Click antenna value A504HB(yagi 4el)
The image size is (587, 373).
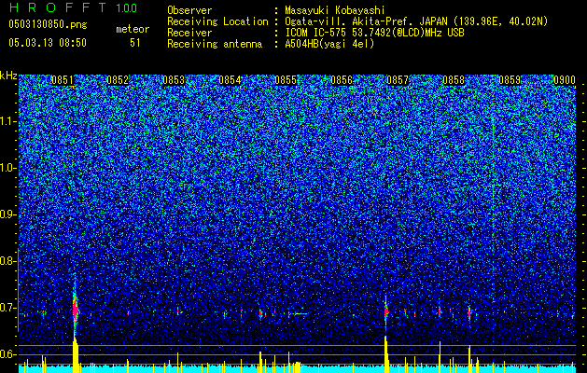click(329, 44)
